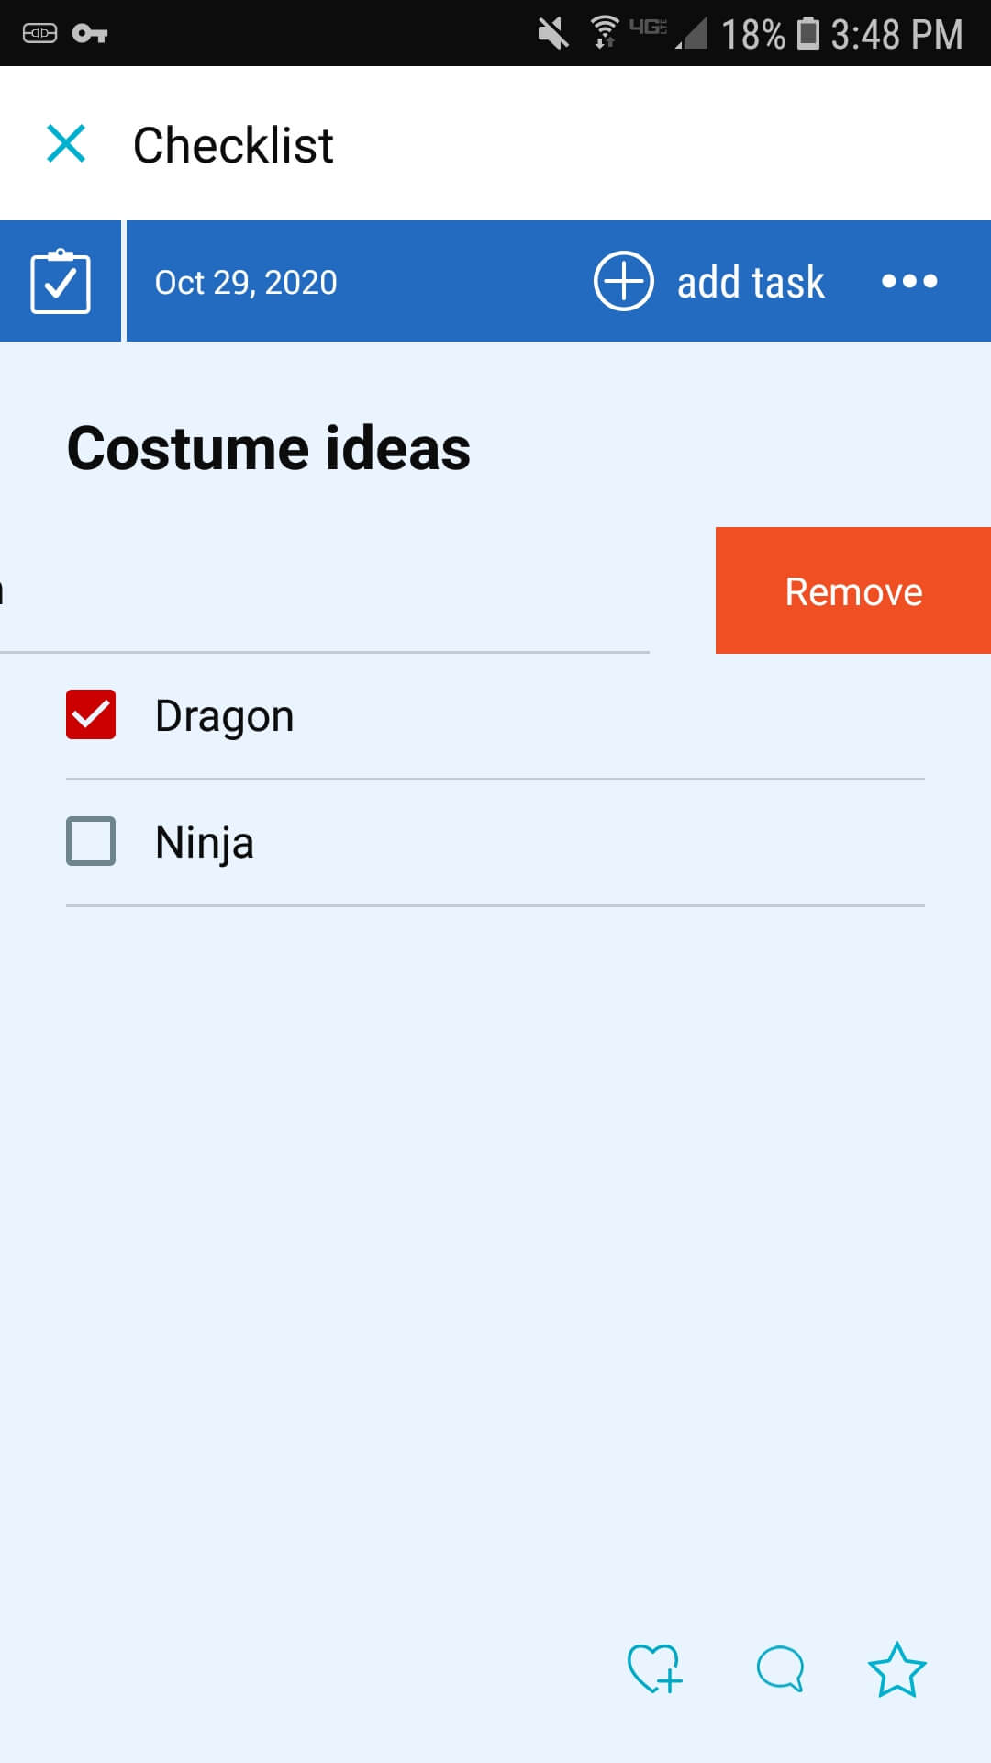Uncheck the Dragon checkbox
Viewport: 991px width, 1763px height.
(91, 714)
